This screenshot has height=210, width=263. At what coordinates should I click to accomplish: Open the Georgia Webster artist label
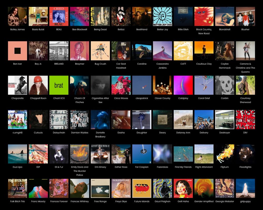point(225,201)
